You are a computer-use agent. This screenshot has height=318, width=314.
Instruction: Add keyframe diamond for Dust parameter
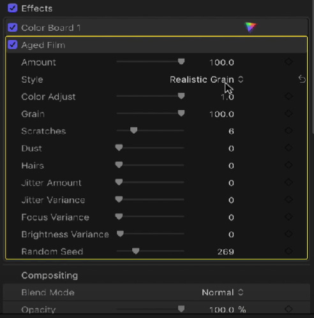click(288, 148)
